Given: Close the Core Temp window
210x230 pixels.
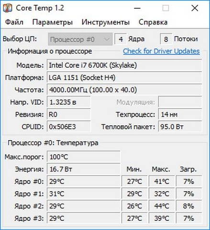Looking at the screenshot, I should (x=195, y=8).
